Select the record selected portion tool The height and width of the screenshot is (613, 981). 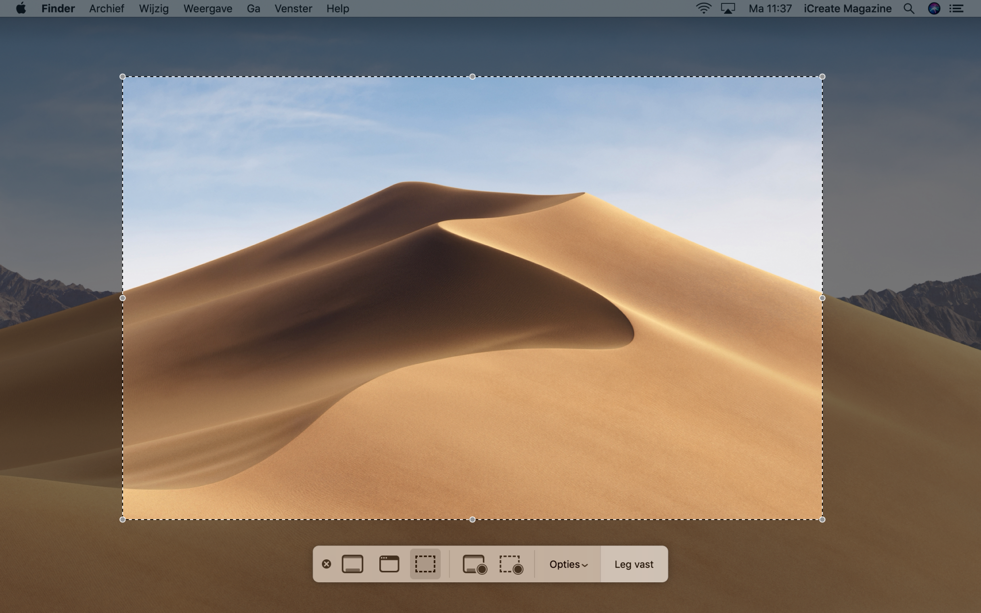coord(511,564)
